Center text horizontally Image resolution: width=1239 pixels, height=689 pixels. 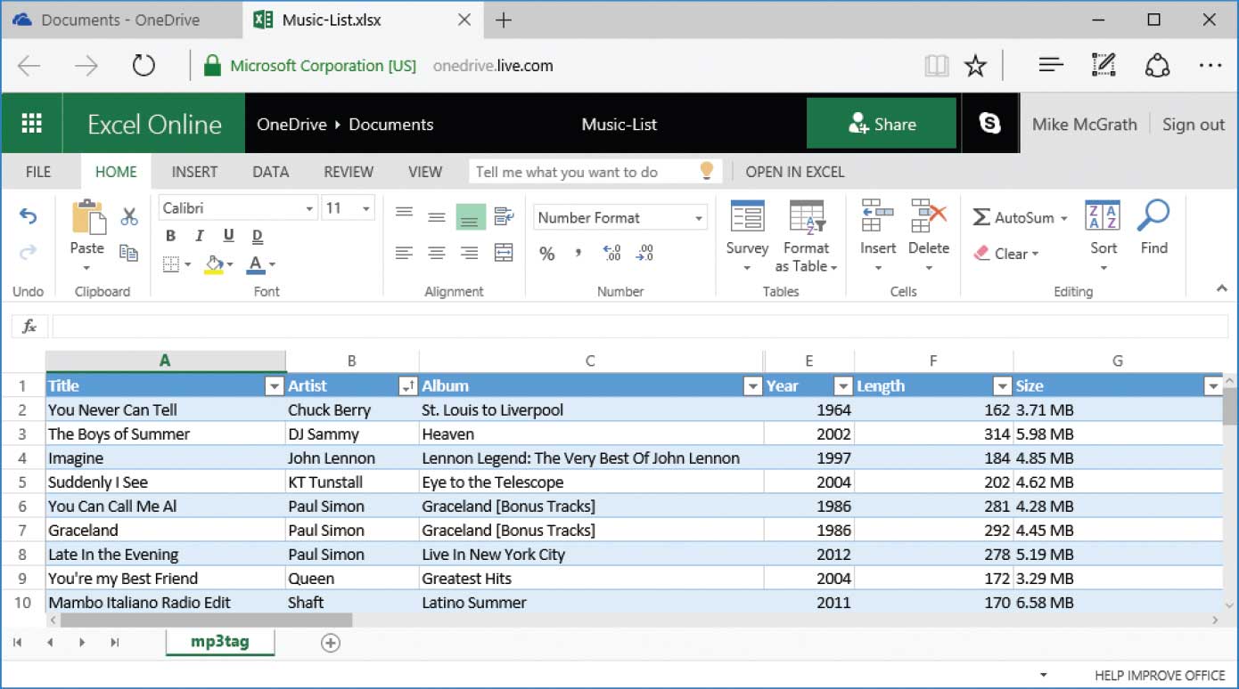tap(437, 253)
